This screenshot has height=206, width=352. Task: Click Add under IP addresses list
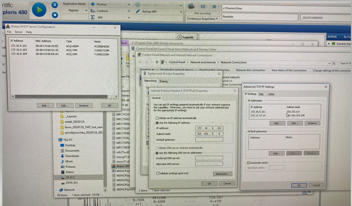coord(277,123)
